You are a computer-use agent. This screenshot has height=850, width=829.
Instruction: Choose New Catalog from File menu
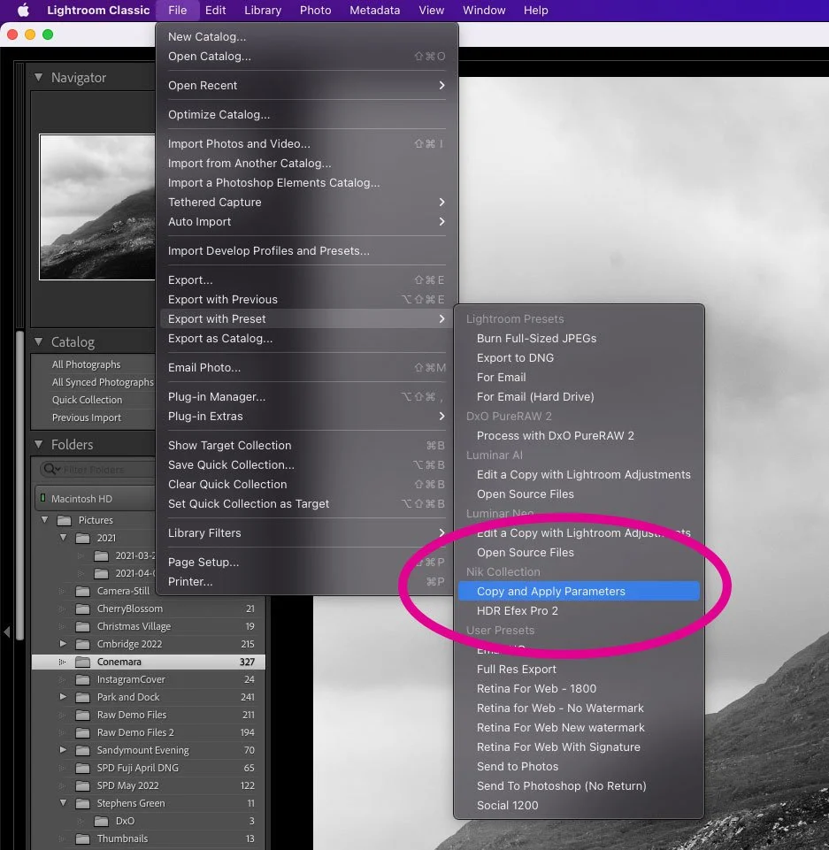[306, 37]
